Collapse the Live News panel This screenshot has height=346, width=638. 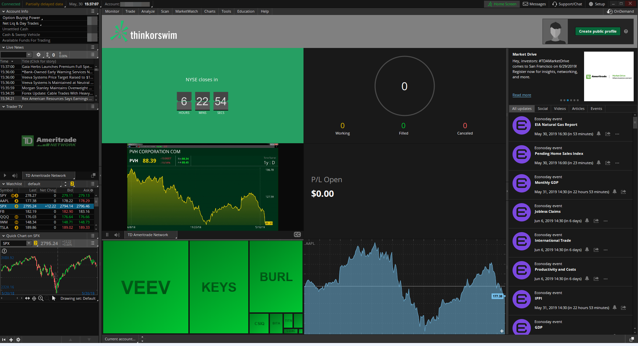point(3,47)
